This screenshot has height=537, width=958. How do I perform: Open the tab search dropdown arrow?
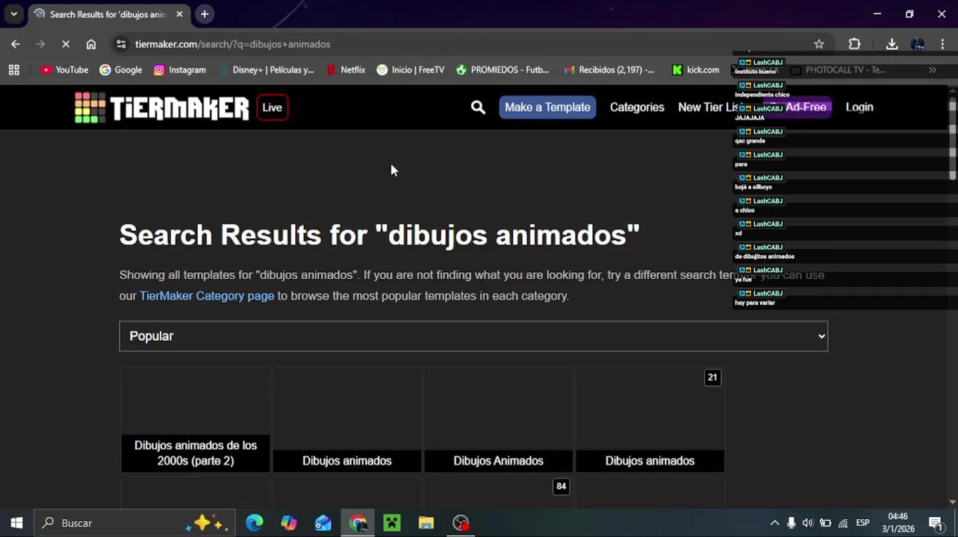pyautogui.click(x=13, y=14)
